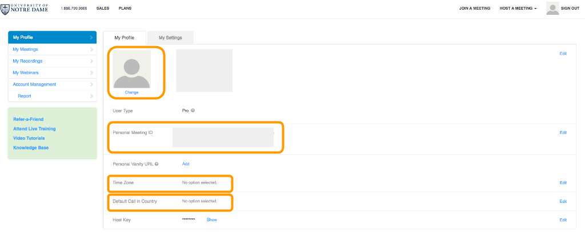The image size is (585, 236).
Task: Click Join a Meeting in the header
Action: 475,9
